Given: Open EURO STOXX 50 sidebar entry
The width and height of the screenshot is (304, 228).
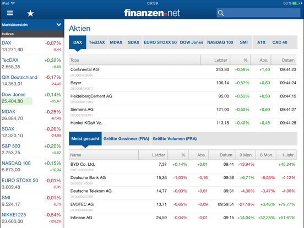Looking at the screenshot, I should [32, 183].
